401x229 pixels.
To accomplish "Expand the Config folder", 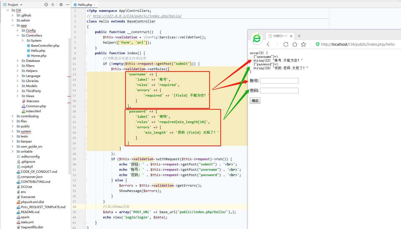I will (x=18, y=31).
